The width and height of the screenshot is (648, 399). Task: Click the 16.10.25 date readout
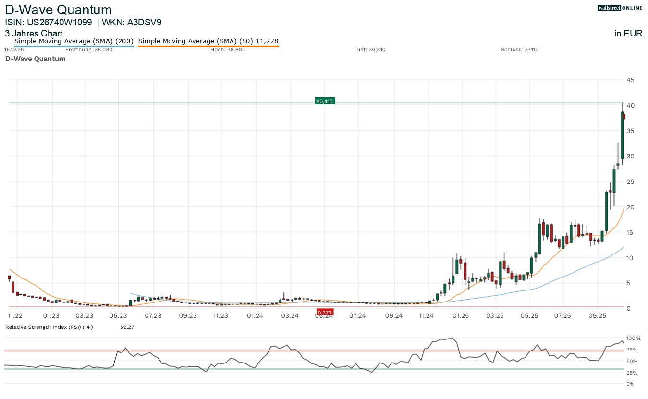coord(13,49)
